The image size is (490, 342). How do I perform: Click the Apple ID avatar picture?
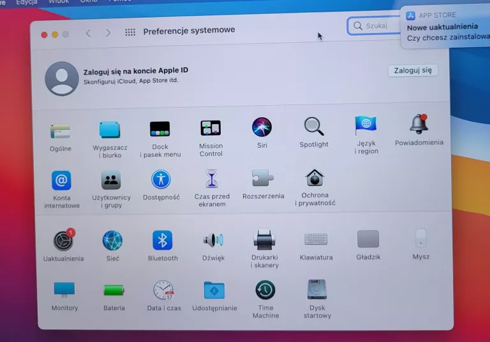pyautogui.click(x=62, y=78)
